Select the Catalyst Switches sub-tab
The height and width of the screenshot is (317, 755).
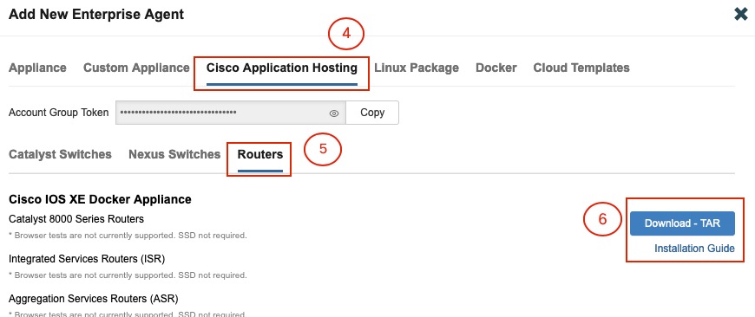(60, 154)
